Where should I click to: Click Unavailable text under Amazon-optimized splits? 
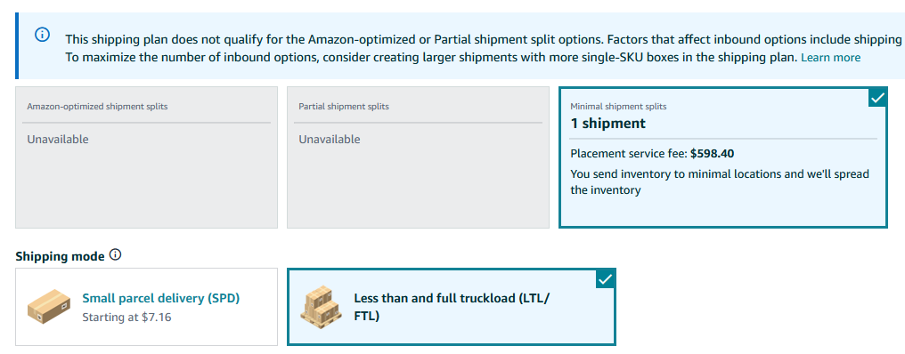click(x=58, y=140)
